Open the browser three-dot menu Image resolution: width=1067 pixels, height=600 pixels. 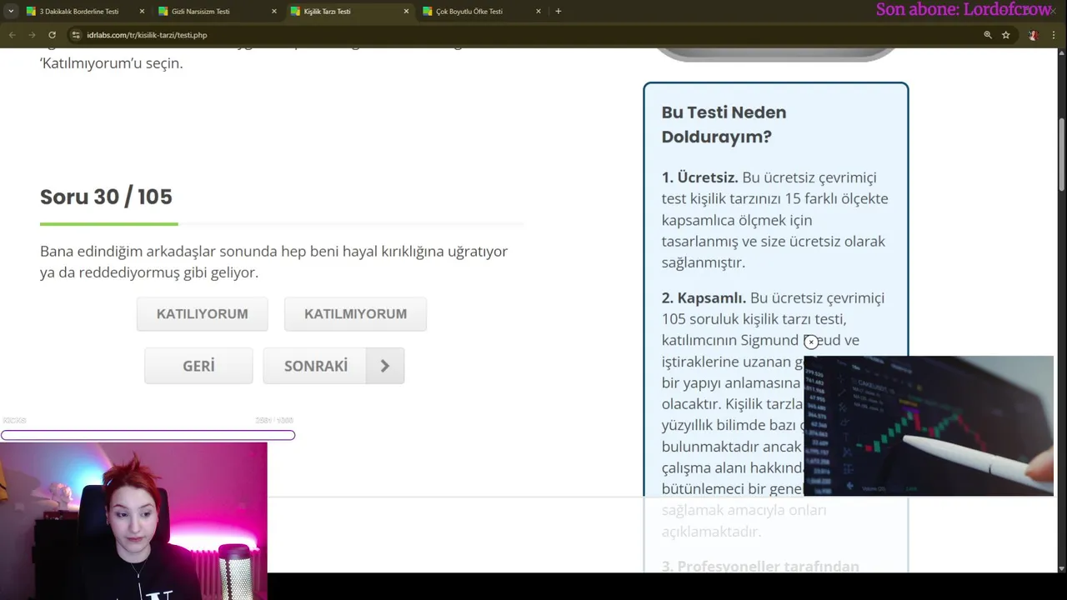click(1054, 35)
